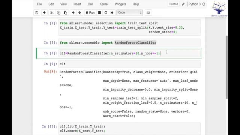Viewport: 240px width, 135px height.
Task: Open the Kernel menu
Action: pyautogui.click(x=104, y=4)
